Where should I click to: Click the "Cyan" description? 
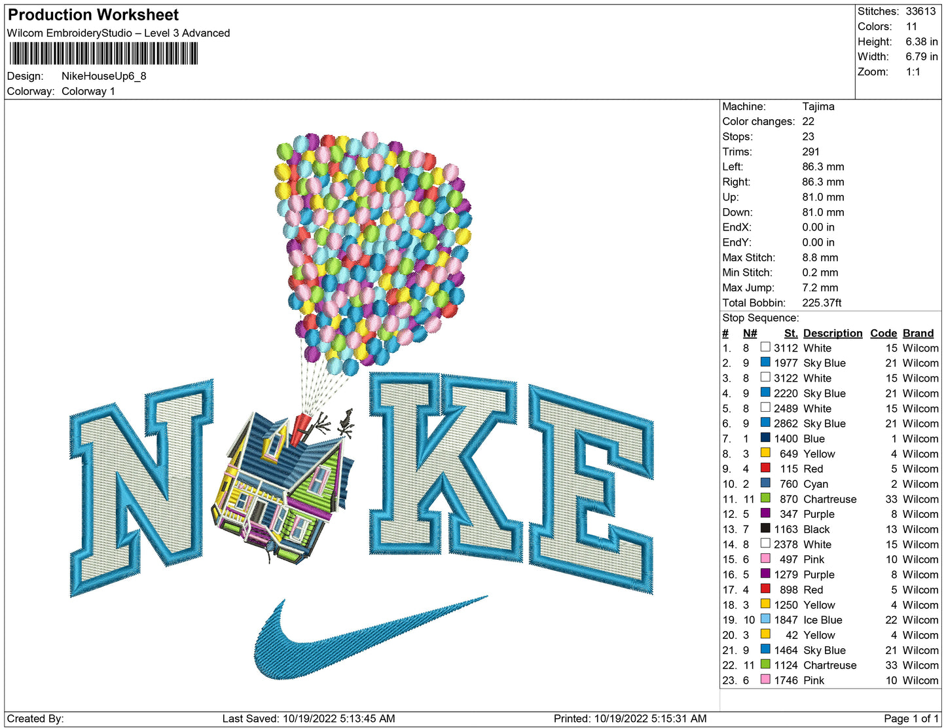pos(816,484)
